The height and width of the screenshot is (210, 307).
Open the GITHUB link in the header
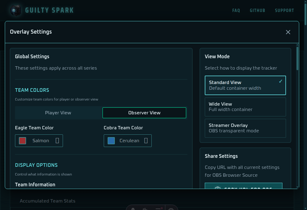click(257, 10)
